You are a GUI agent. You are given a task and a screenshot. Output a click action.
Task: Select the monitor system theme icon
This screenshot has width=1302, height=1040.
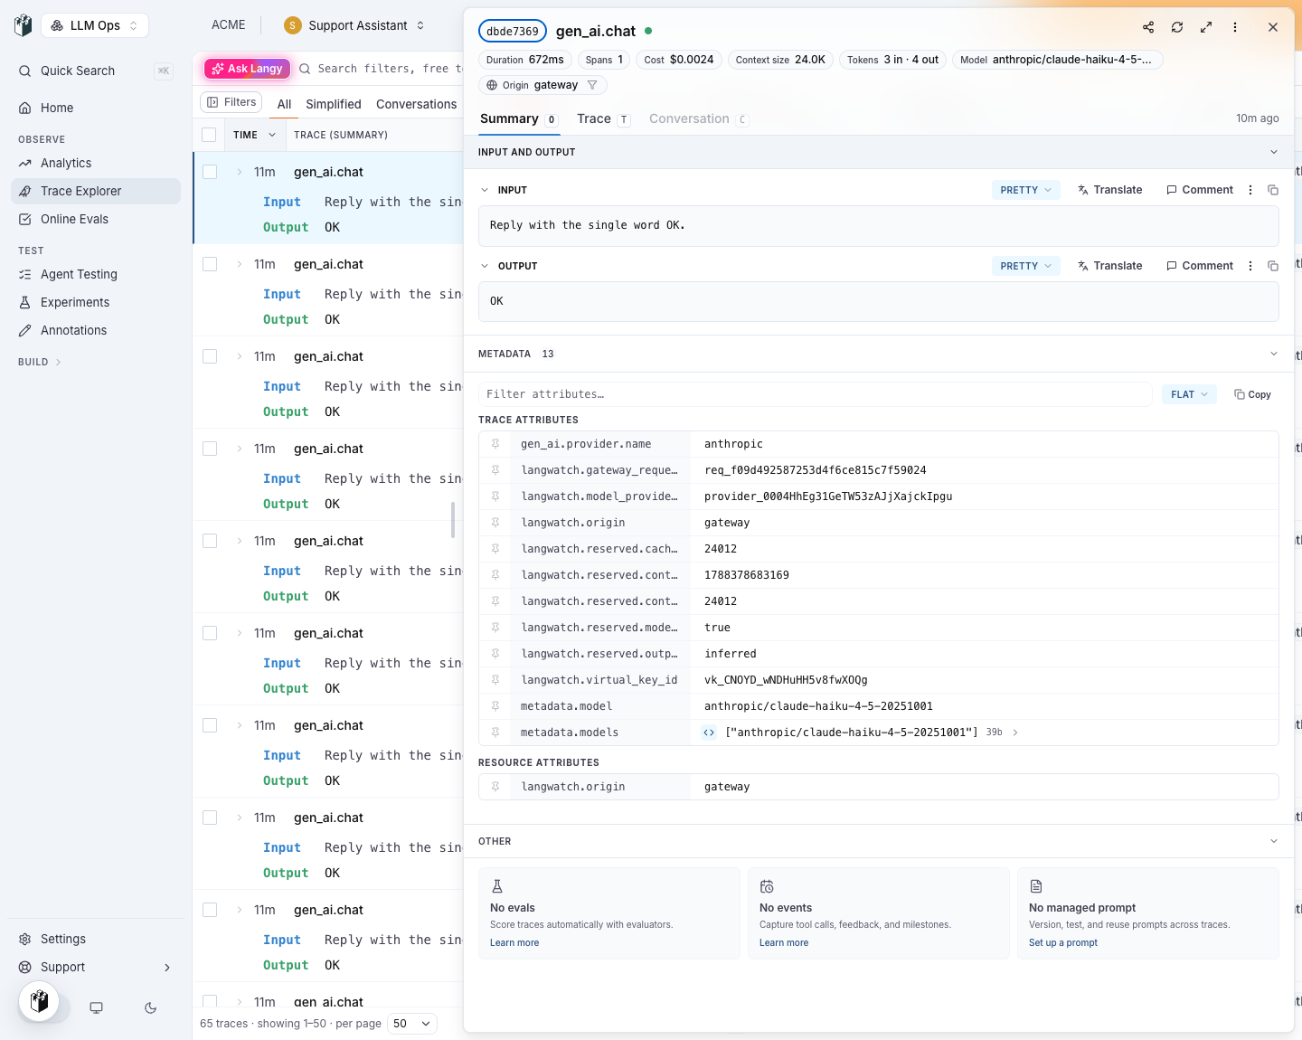[x=96, y=1007]
